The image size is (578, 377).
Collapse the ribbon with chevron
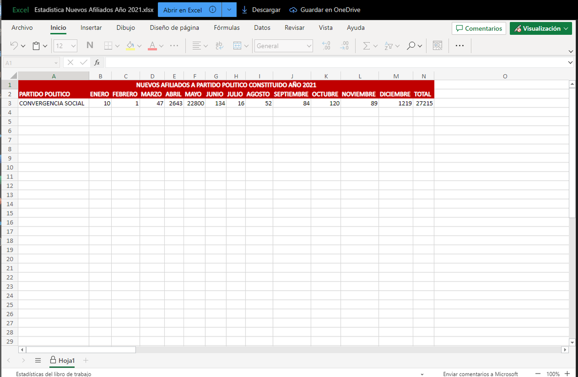571,51
